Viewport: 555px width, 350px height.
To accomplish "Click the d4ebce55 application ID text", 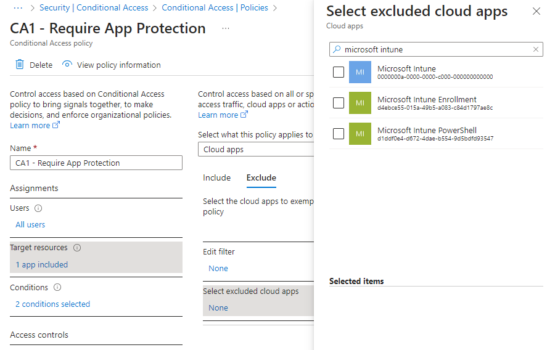I will (x=435, y=107).
